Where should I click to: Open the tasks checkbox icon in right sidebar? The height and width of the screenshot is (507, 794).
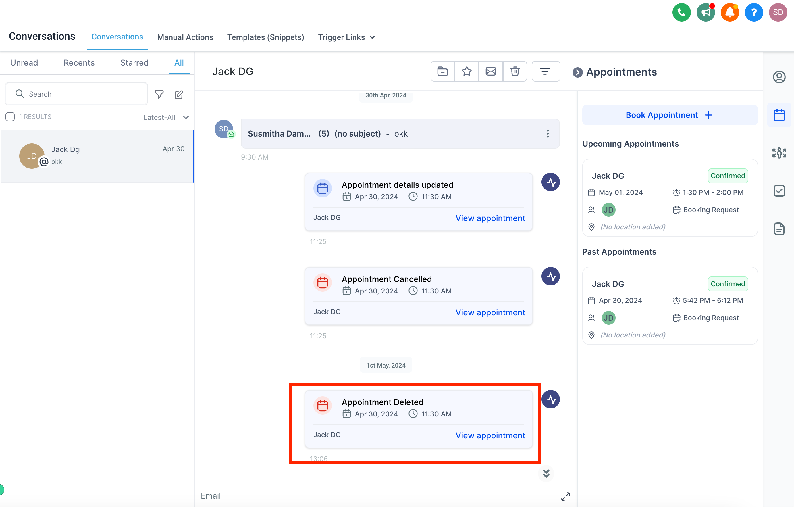click(x=779, y=191)
